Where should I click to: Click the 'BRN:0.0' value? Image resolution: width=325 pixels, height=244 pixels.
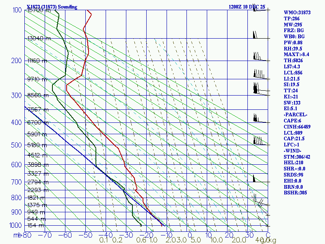pyautogui.click(x=293, y=187)
